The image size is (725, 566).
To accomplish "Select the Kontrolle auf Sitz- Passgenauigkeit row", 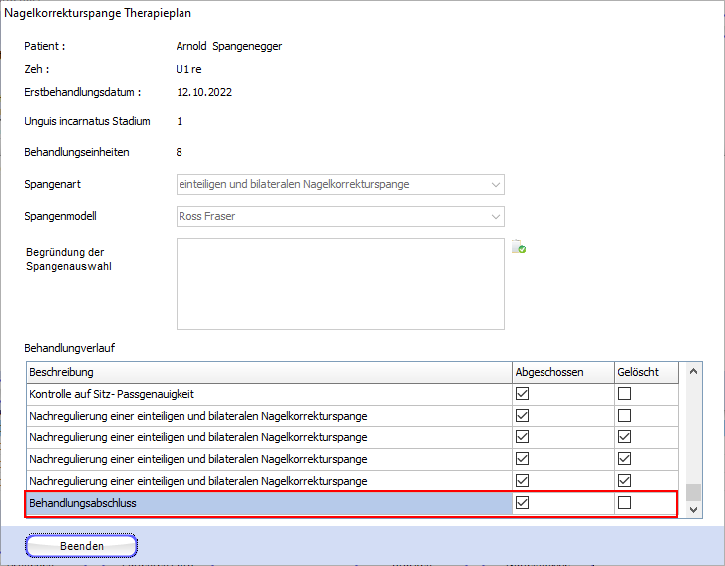I will coord(267,394).
